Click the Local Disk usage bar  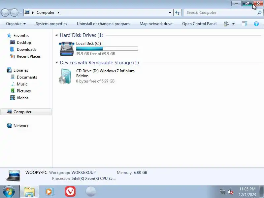coord(107,49)
